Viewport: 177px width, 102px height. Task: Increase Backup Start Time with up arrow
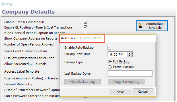[x=129, y=53]
